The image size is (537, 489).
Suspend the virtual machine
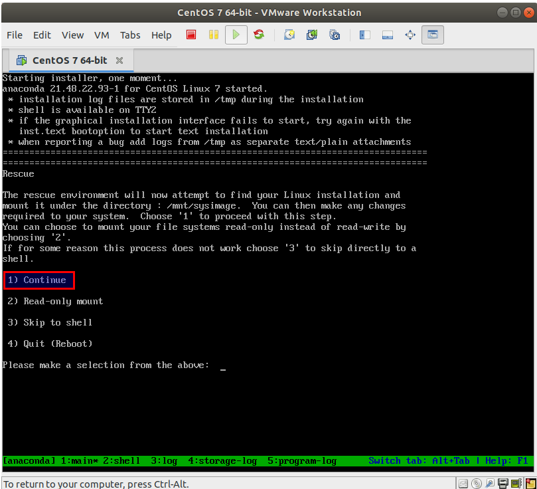coord(212,36)
